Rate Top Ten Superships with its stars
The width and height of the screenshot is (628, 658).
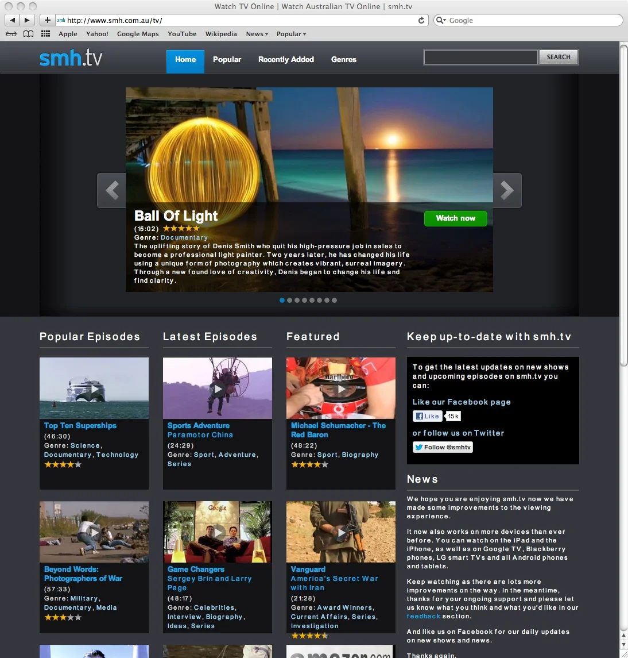pos(63,464)
